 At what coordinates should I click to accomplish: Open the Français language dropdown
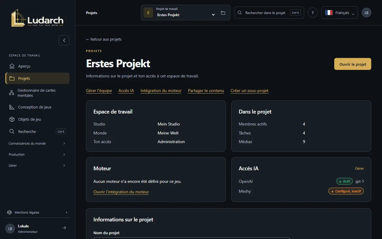(x=340, y=13)
